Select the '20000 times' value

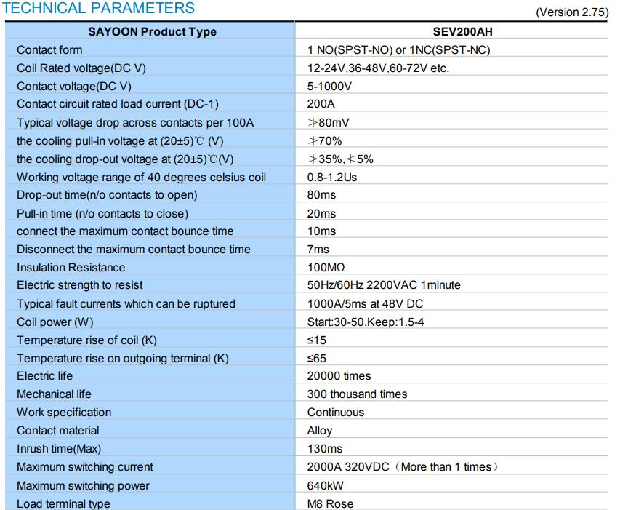pyautogui.click(x=339, y=376)
